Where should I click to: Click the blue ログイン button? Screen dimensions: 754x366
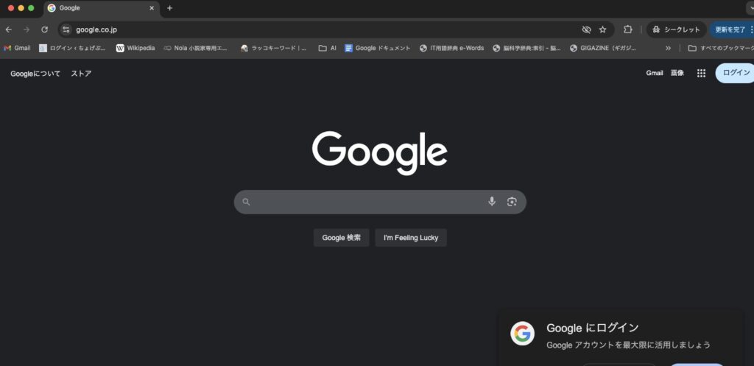tap(736, 73)
